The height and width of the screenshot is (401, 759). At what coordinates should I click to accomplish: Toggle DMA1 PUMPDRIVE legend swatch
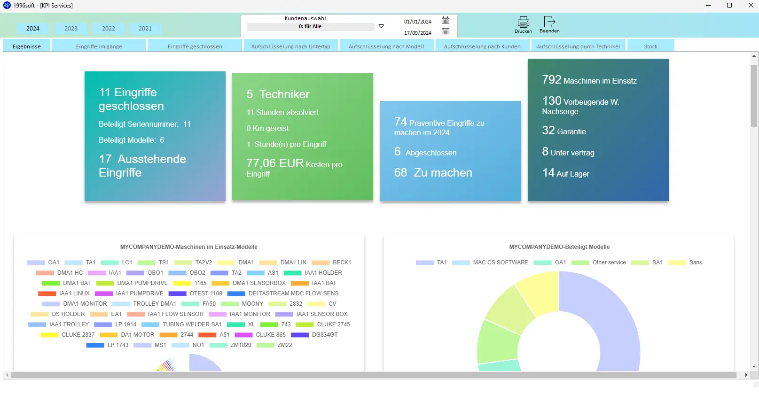(105, 283)
